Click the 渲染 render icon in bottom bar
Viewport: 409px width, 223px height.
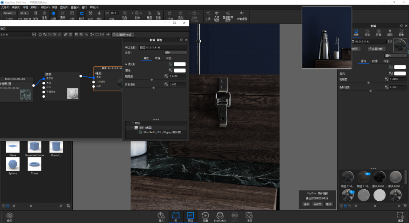[249, 217]
